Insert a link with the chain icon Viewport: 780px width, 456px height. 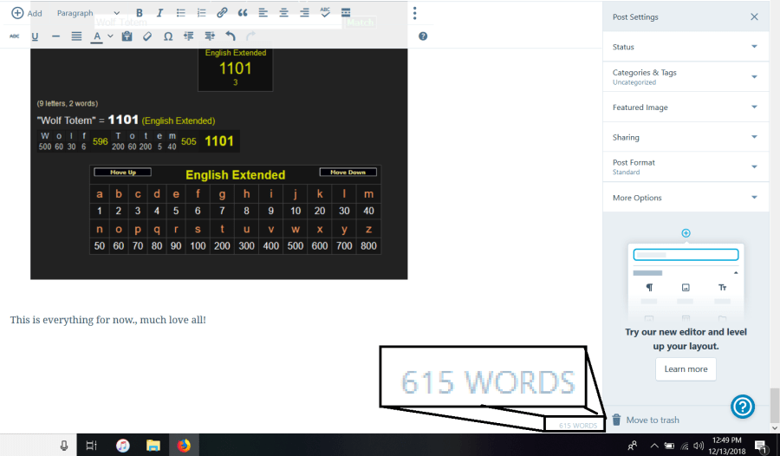click(x=222, y=13)
